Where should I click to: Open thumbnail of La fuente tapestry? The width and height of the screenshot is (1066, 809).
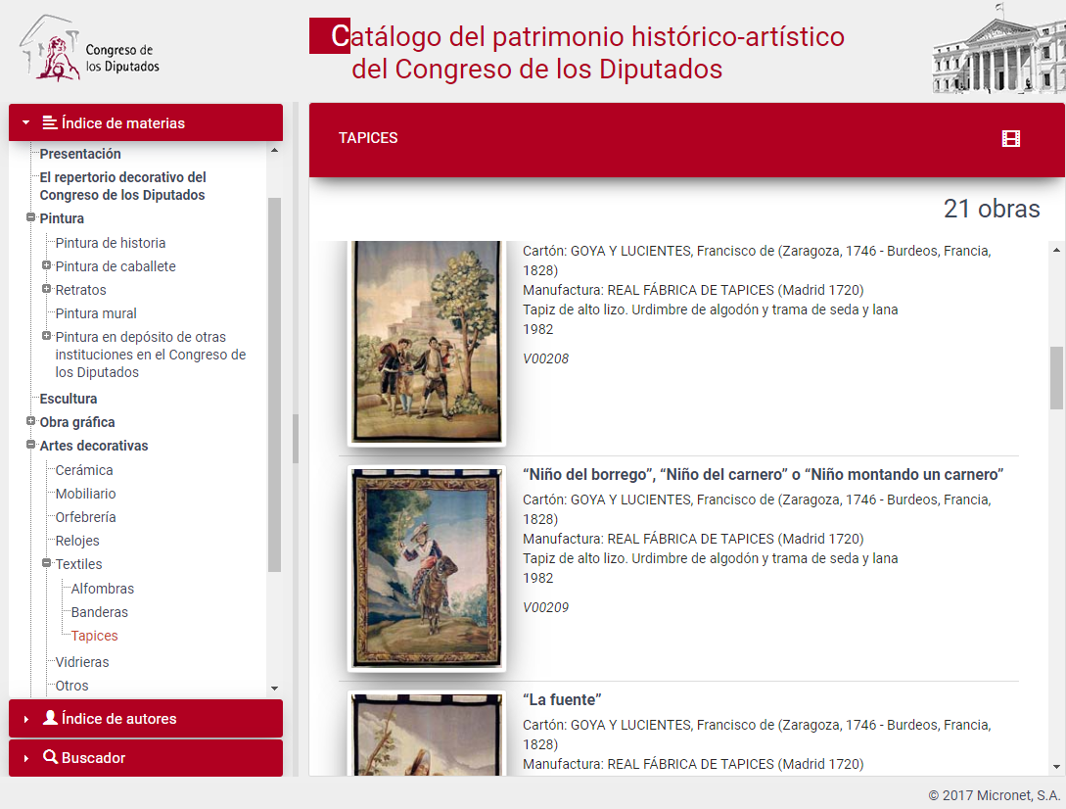426,735
